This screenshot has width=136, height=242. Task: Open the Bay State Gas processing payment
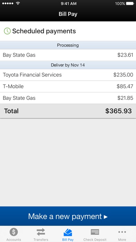click(x=68, y=55)
